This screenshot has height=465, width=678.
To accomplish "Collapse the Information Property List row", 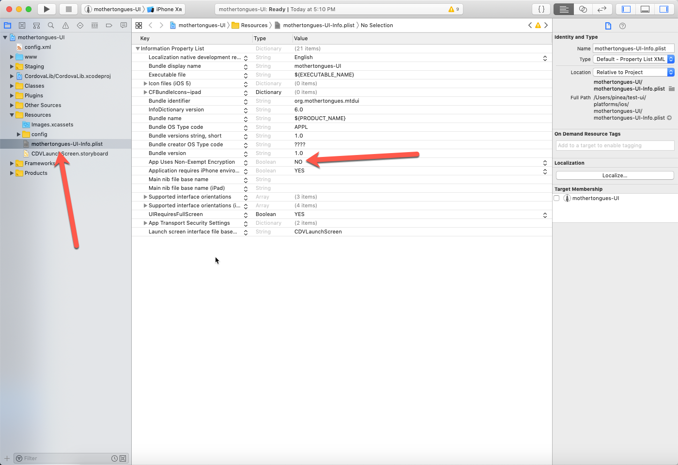I will 138,48.
